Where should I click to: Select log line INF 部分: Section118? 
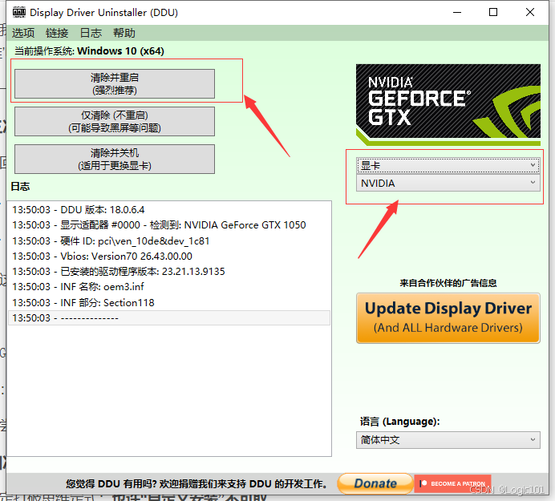[x=169, y=302]
